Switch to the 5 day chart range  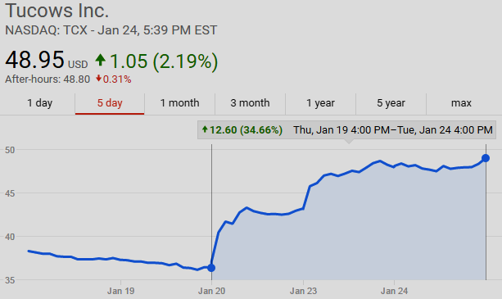(x=110, y=103)
